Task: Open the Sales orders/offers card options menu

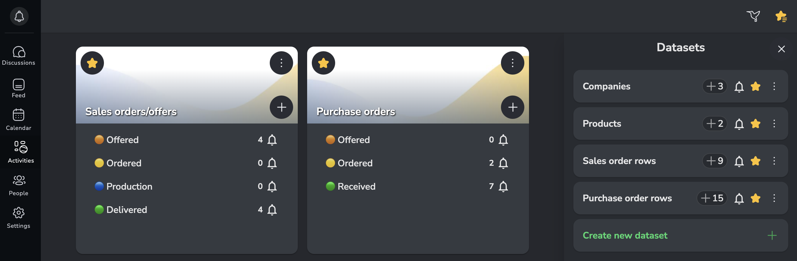Action: pyautogui.click(x=281, y=63)
